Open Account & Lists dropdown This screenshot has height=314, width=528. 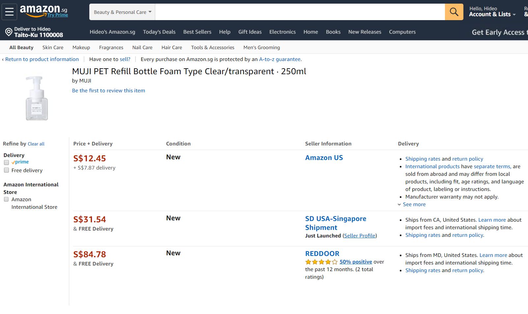point(492,12)
